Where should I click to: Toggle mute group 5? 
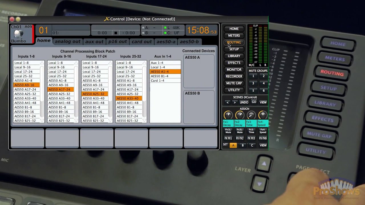click(253, 91)
